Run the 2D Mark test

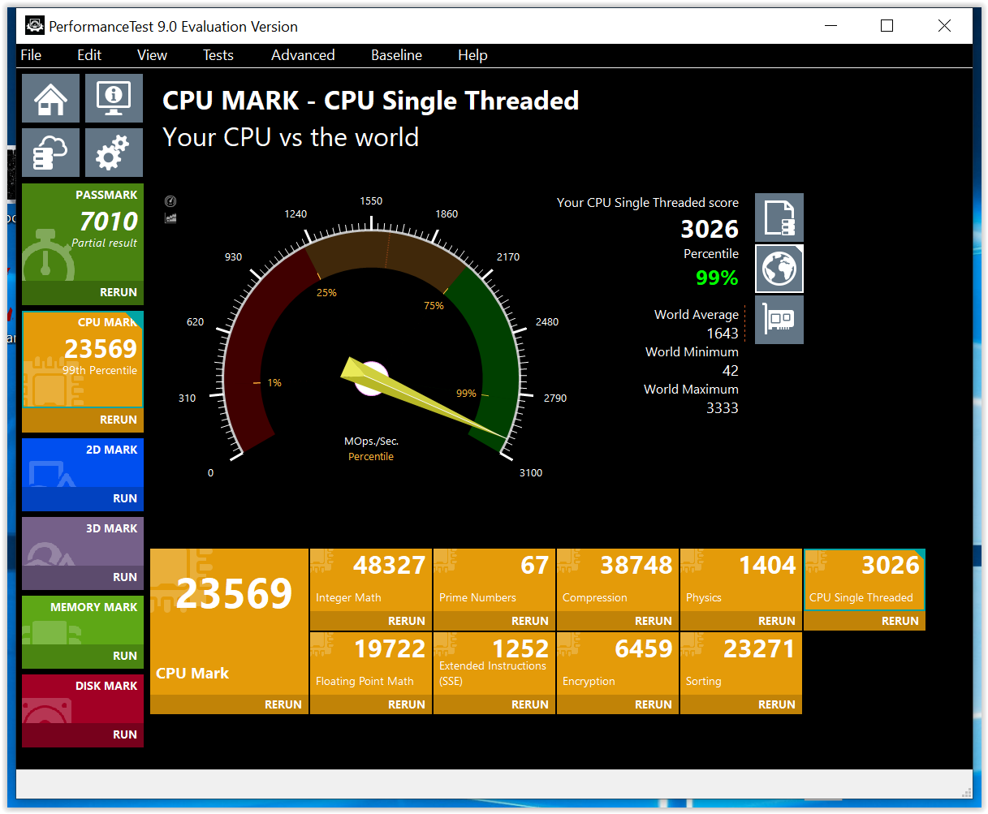[x=83, y=499]
